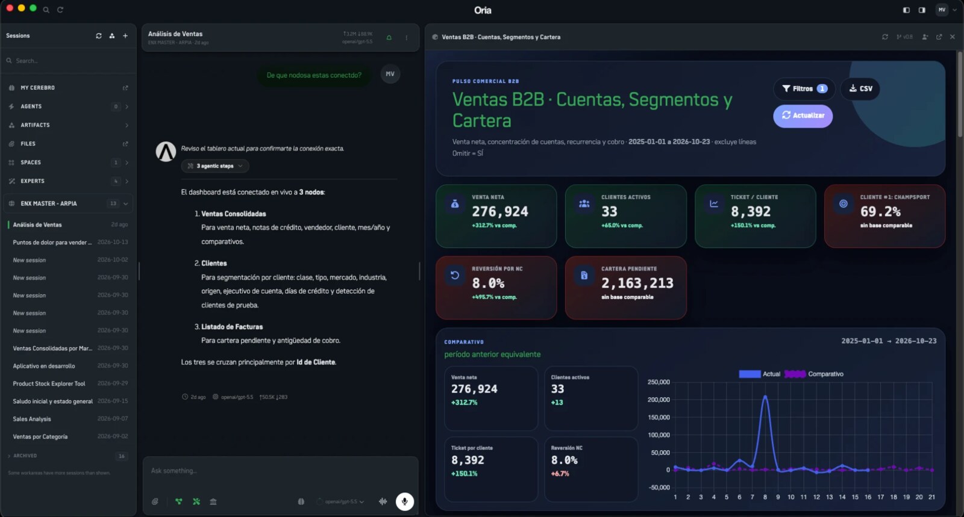
Task: Expand the SPACES chevron
Action: pos(127,163)
